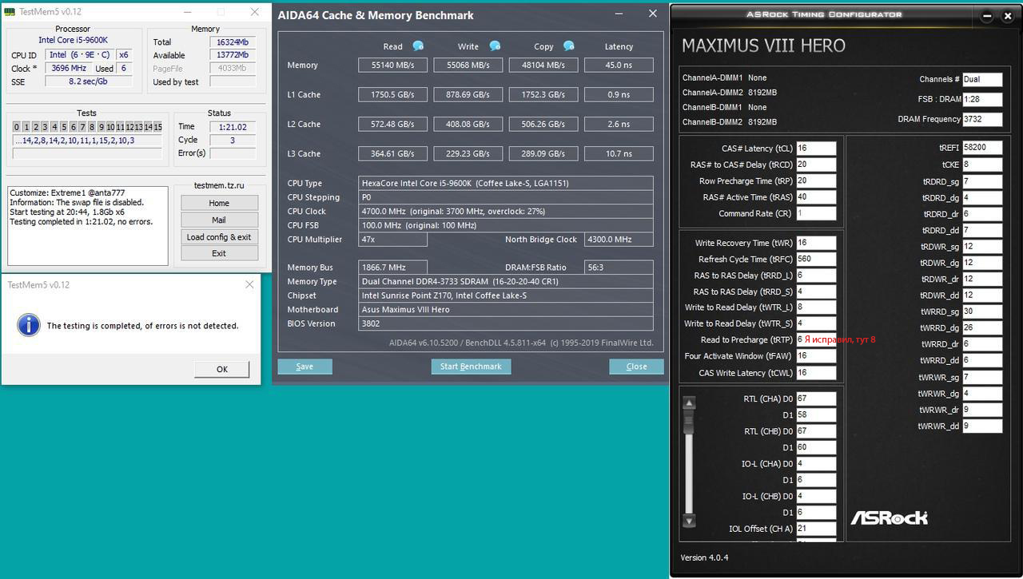Click the tCKE field
Image resolution: width=1023 pixels, height=579 pixels.
pos(982,165)
